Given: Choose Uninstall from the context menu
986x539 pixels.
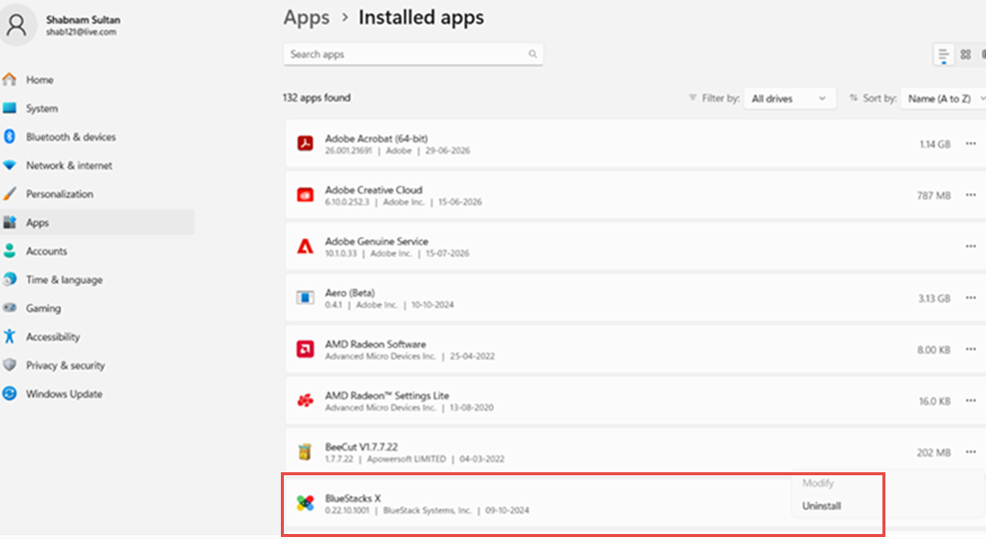Looking at the screenshot, I should 822,506.
